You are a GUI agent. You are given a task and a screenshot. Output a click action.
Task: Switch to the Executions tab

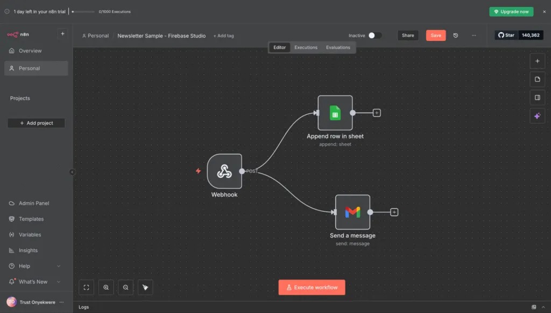pyautogui.click(x=306, y=47)
